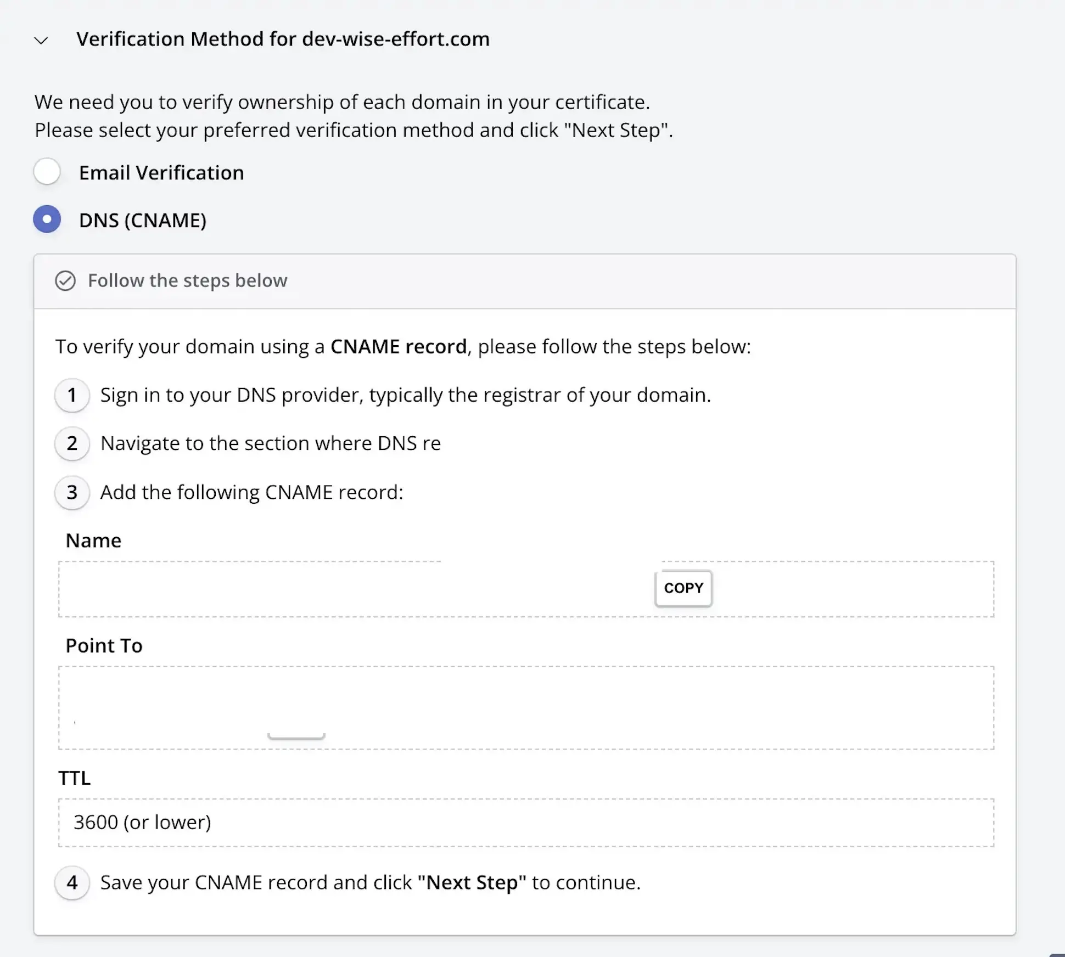Click the 'Point To' field label
Image resolution: width=1065 pixels, height=957 pixels.
[x=104, y=646]
